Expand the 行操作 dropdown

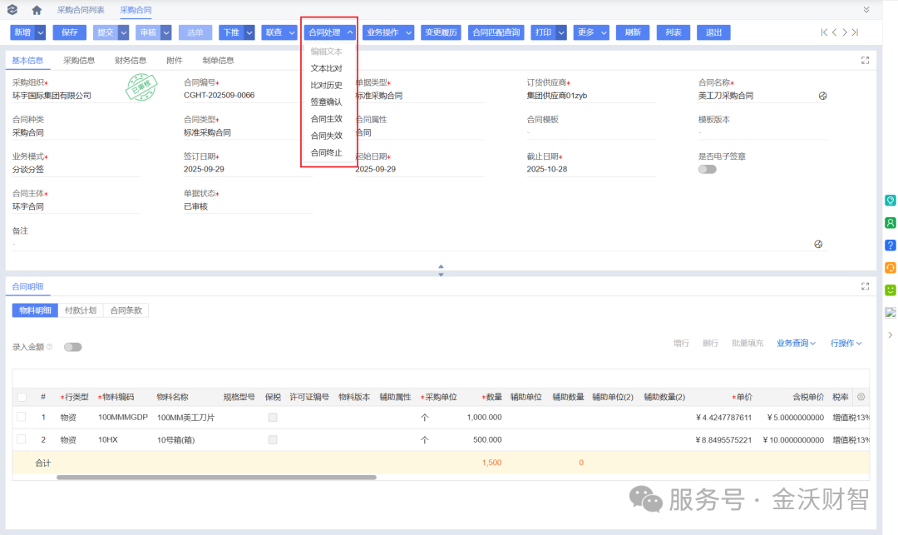tap(846, 343)
